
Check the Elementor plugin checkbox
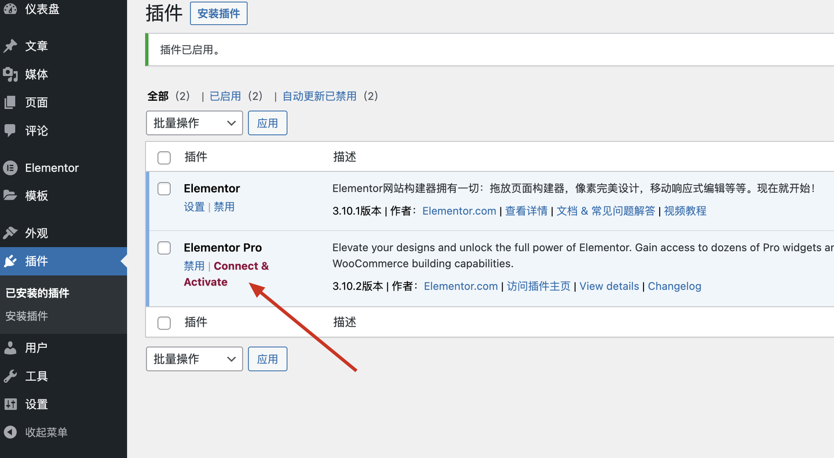[x=164, y=189]
